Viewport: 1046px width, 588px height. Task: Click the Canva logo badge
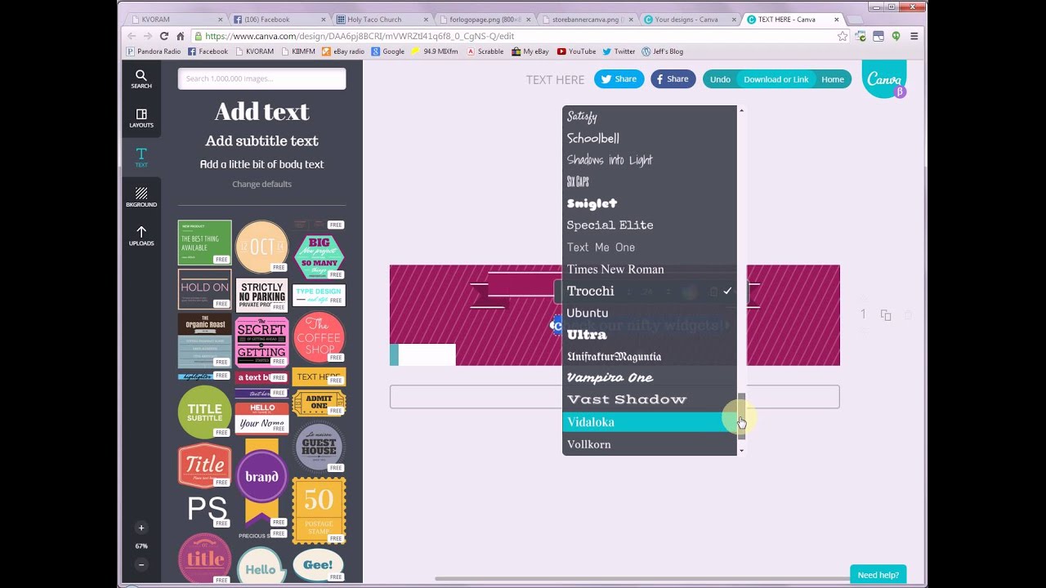pyautogui.click(x=884, y=79)
